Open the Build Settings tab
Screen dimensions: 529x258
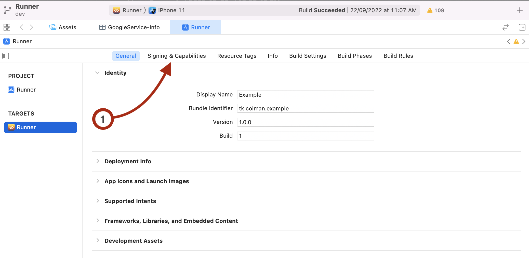(x=308, y=56)
